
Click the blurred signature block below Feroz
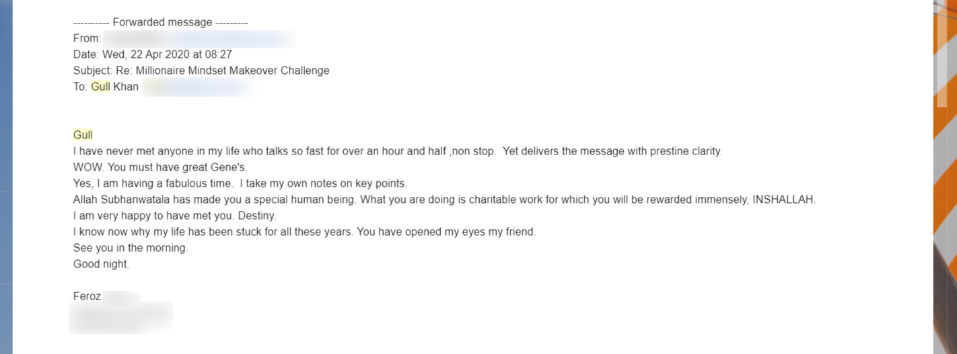[121, 318]
